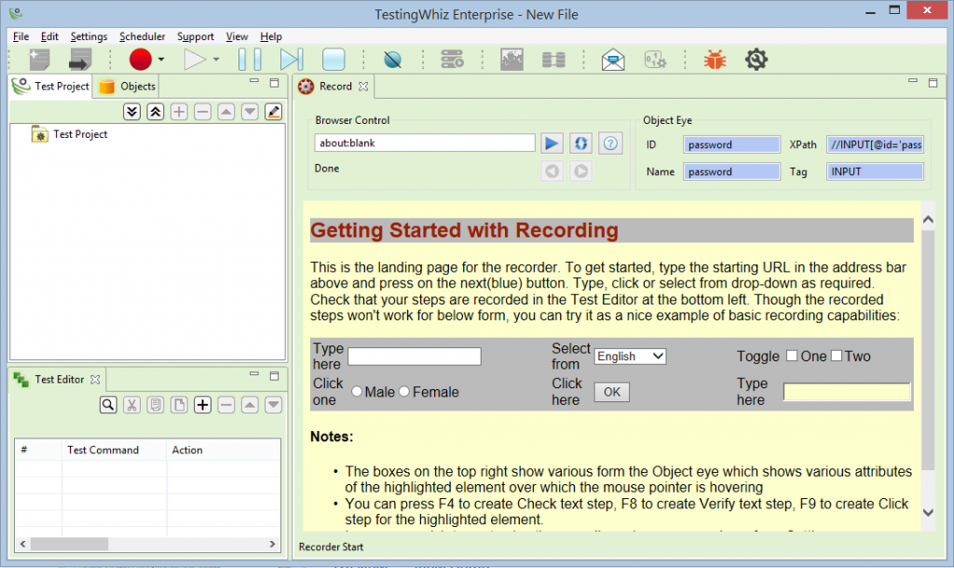Screen dimensions: 954x568
Task: Click the cut scissors icon in Test Editor
Action: click(132, 405)
